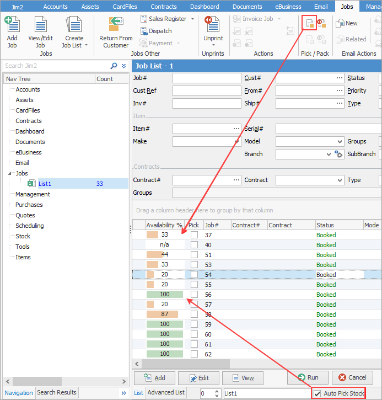Open View/Edit Job from the ribbon
Viewport: 382px width, 400px height.
tap(41, 25)
